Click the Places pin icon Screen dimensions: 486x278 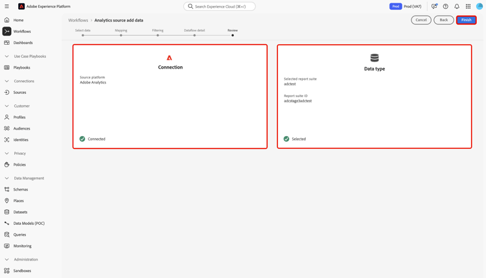[7, 200]
